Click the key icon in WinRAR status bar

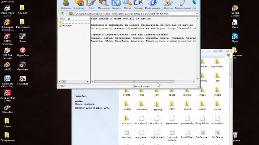(x=64, y=86)
